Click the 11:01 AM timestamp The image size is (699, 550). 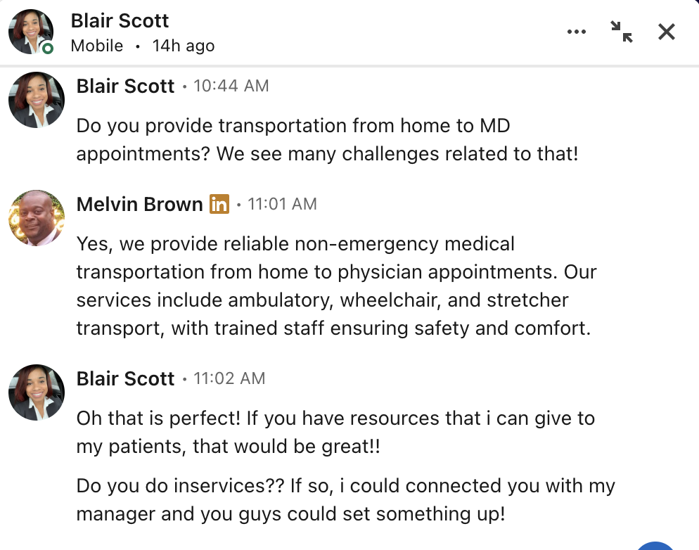282,205
